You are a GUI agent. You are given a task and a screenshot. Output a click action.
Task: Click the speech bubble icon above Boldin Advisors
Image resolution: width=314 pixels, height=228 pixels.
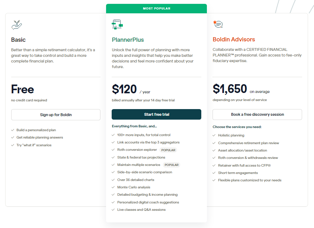(217, 24)
